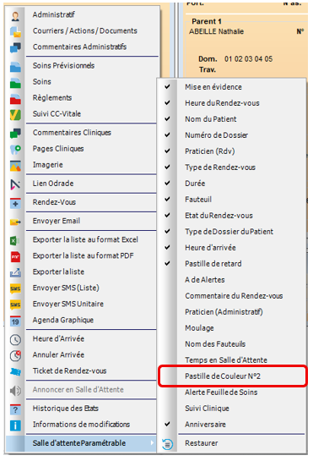Screen dimensions: 313x461
Task: Click Ticket de Rendez-vous entry
Action: click(69, 371)
